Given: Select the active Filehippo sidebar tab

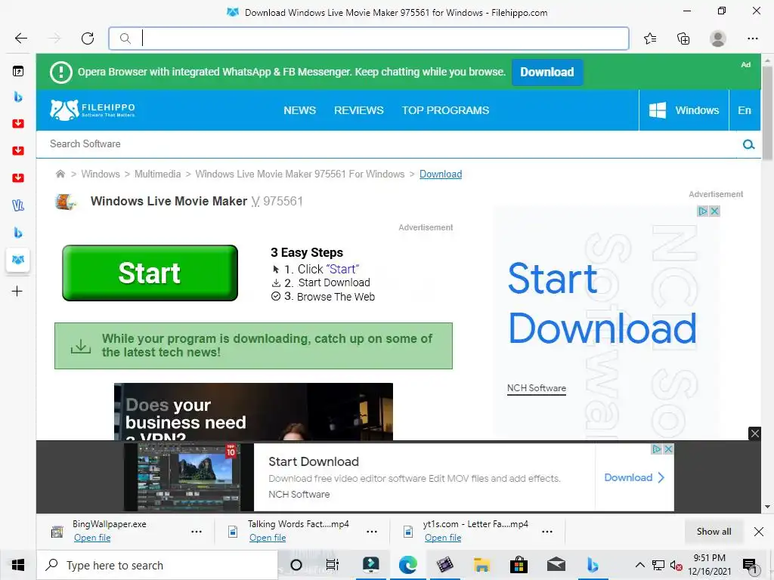Looking at the screenshot, I should coord(18,260).
